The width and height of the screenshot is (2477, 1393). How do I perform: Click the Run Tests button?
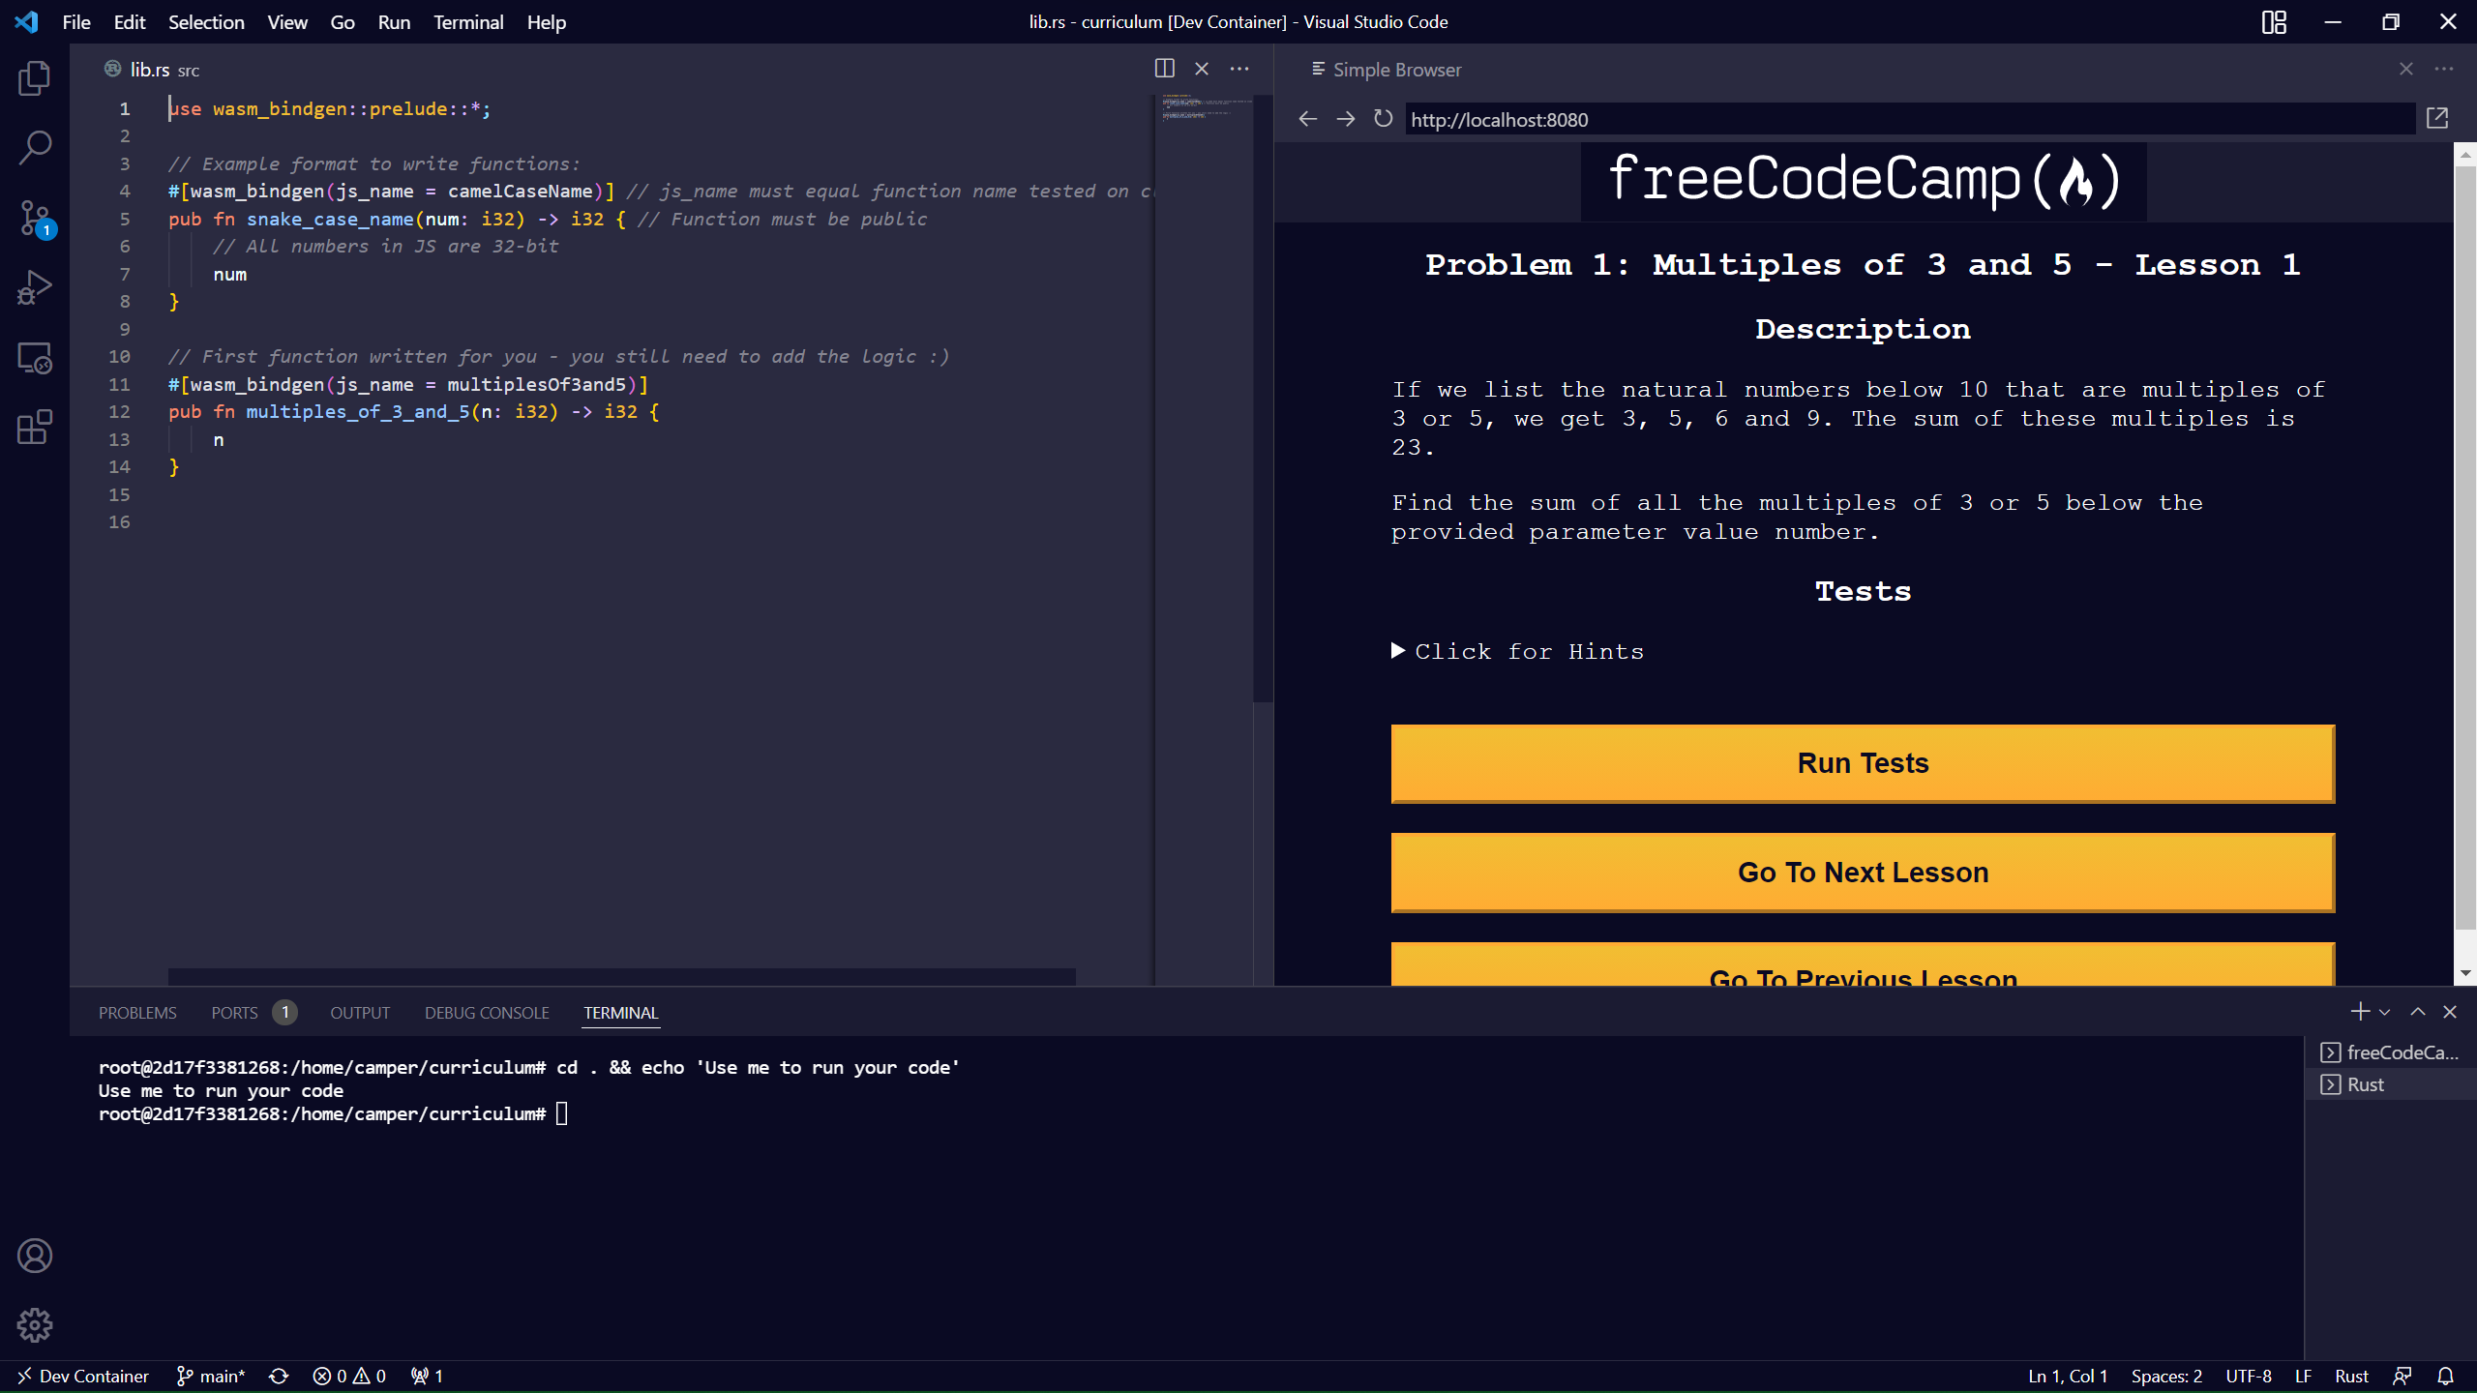(x=1863, y=762)
